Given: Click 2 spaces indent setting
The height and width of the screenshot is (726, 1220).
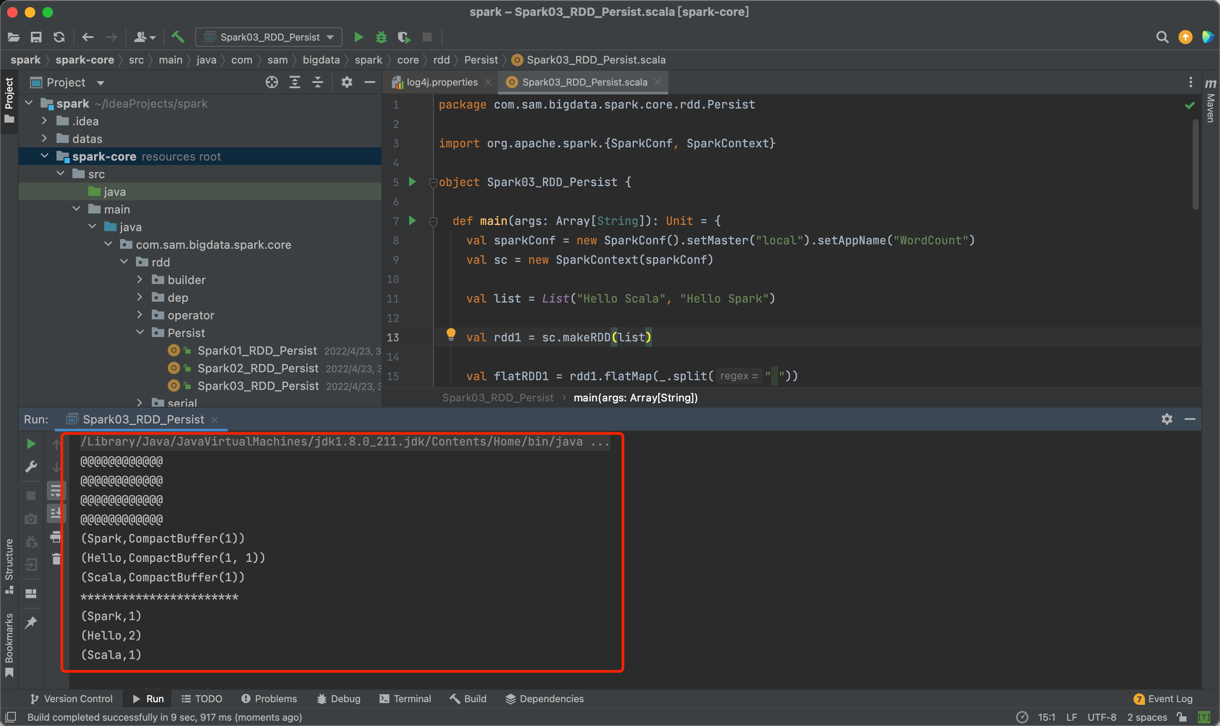Looking at the screenshot, I should 1147,717.
